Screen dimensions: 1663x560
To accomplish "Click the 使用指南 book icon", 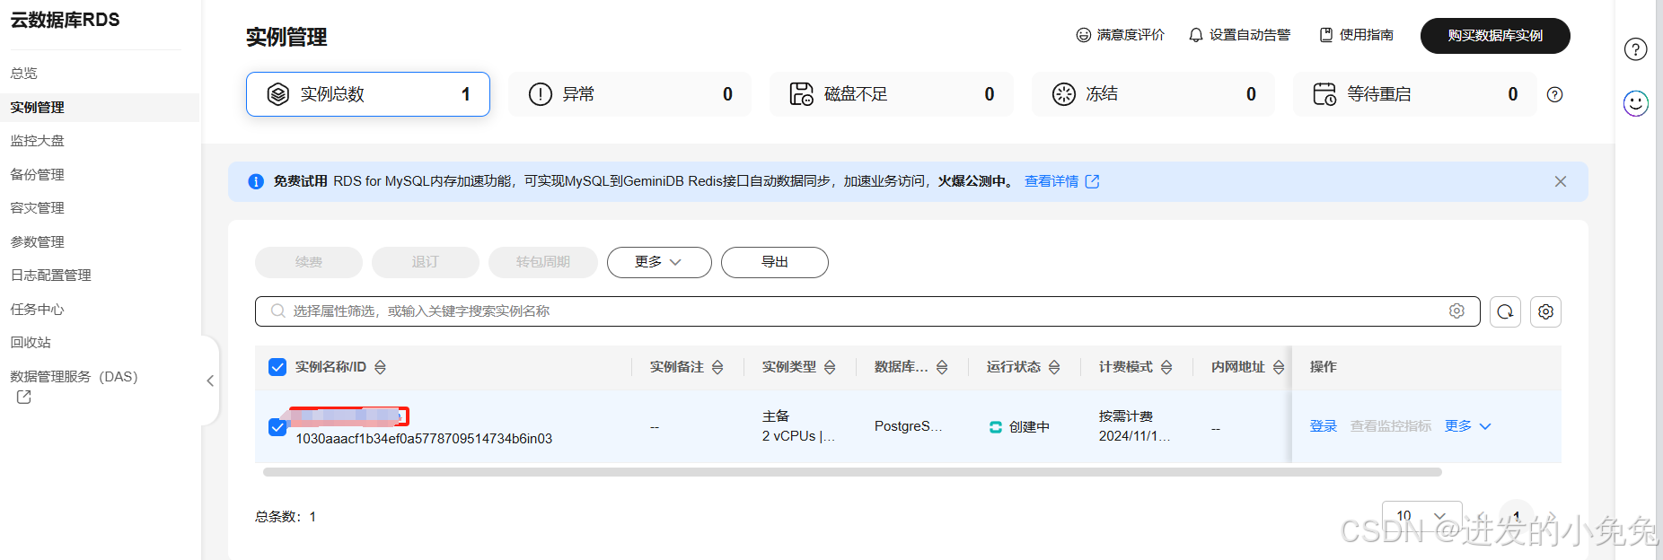I will point(1326,35).
